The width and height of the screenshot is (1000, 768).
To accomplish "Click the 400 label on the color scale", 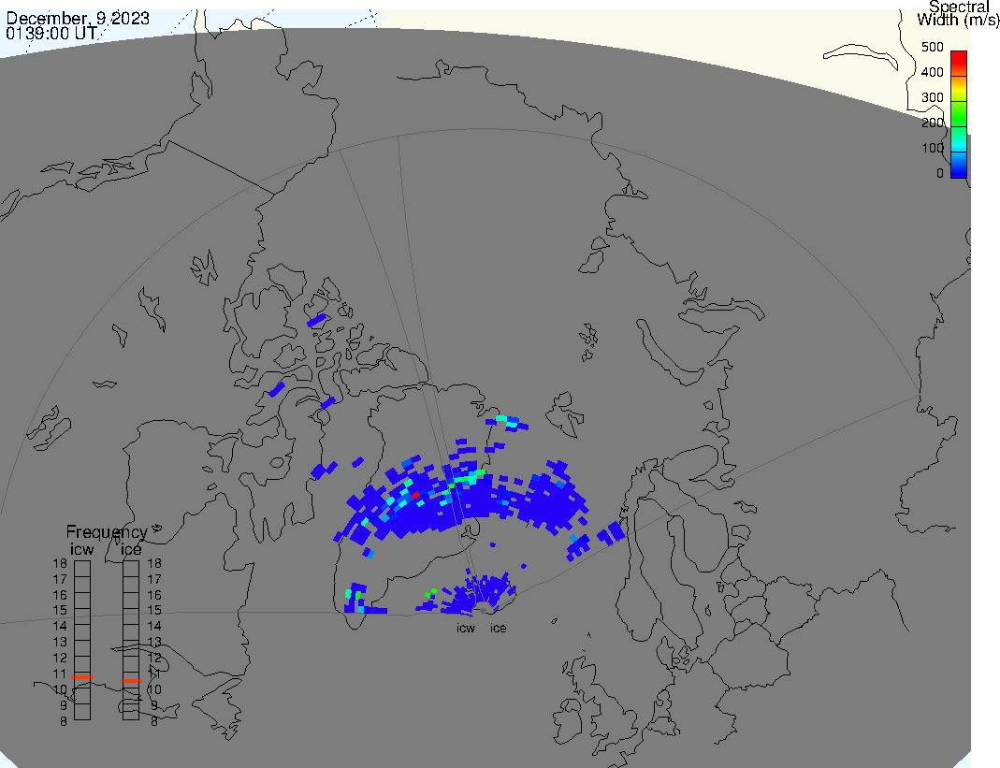I will coord(933,72).
